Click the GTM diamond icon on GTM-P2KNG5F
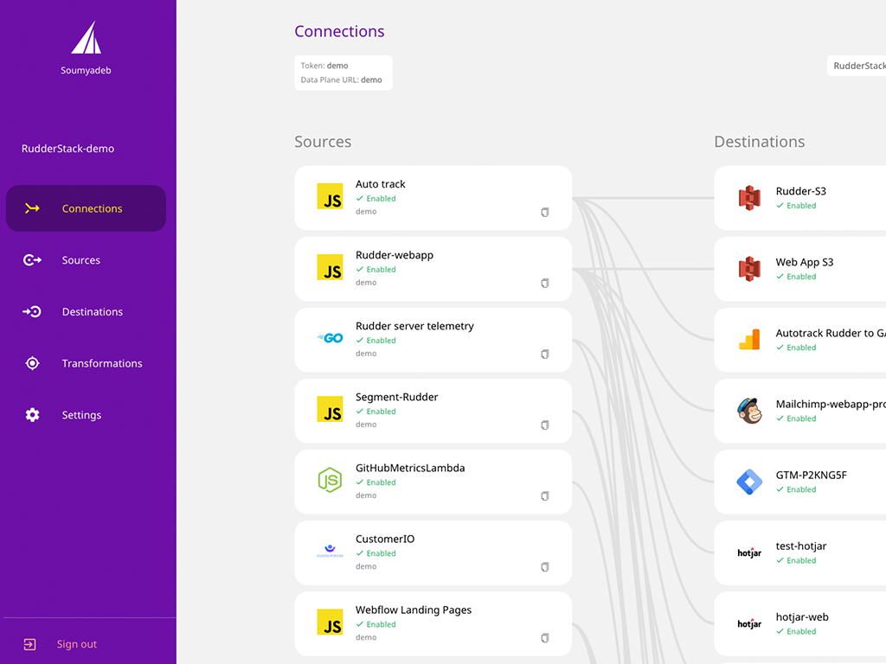Screen dimensions: 886x664 [749, 482]
